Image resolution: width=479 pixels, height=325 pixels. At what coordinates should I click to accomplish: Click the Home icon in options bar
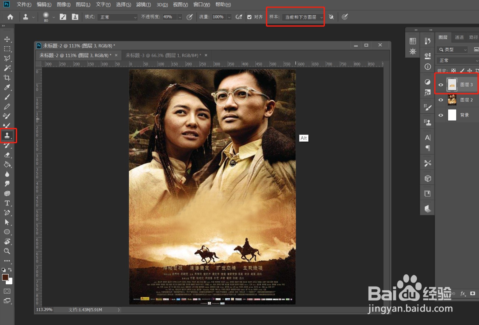click(x=10, y=17)
